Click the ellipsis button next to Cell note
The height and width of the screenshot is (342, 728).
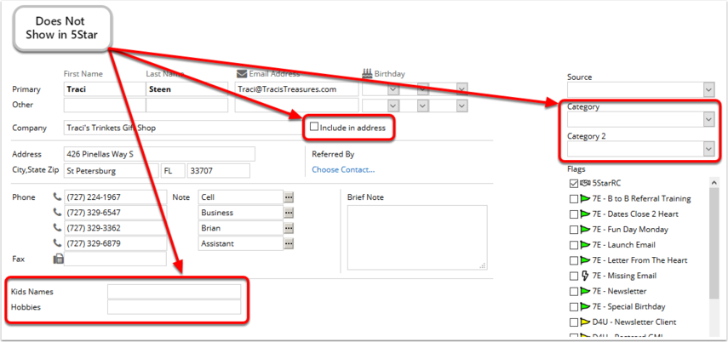[289, 197]
